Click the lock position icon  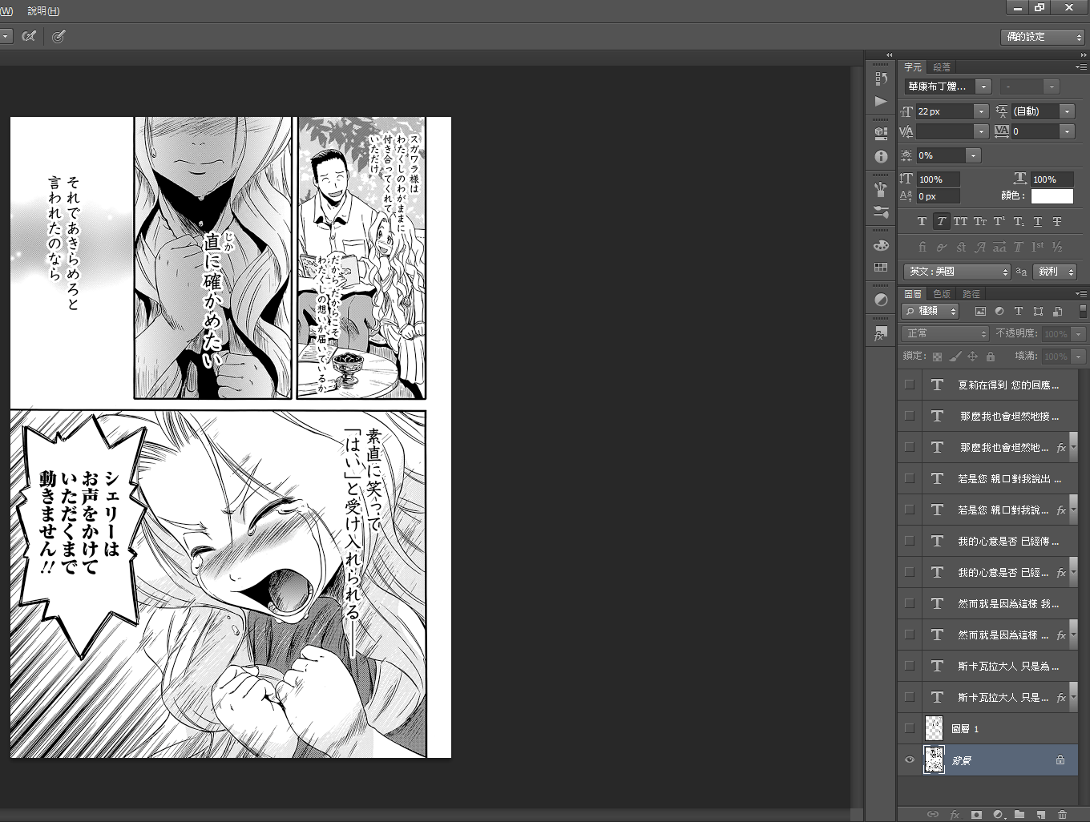[972, 357]
